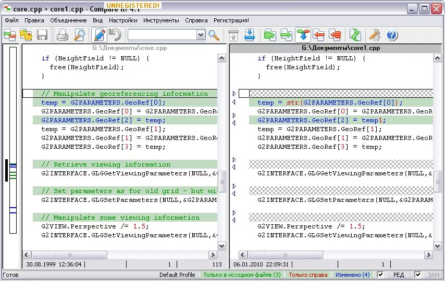Open the Объединение menu

(68, 20)
